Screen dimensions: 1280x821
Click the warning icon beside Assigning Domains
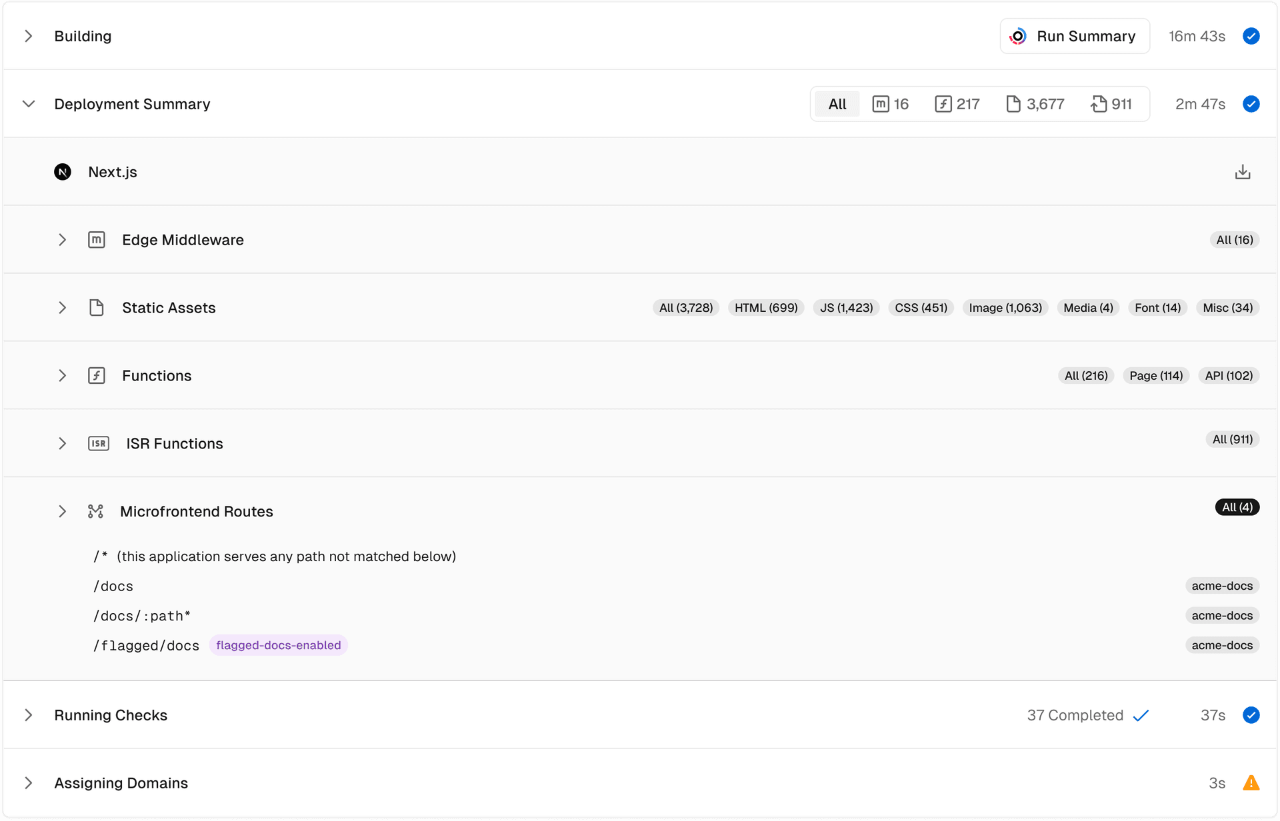tap(1251, 783)
